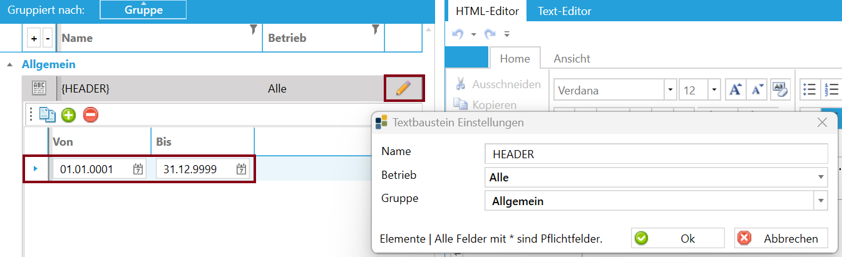Expand all groups with the plus button
Image resolution: width=842 pixels, height=257 pixels.
[x=35, y=39]
